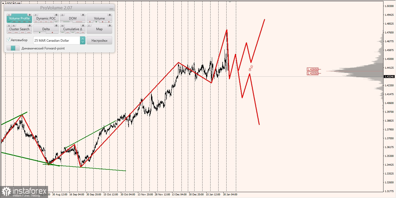
Task: Toggle the Map module
Action: click(x=99, y=29)
